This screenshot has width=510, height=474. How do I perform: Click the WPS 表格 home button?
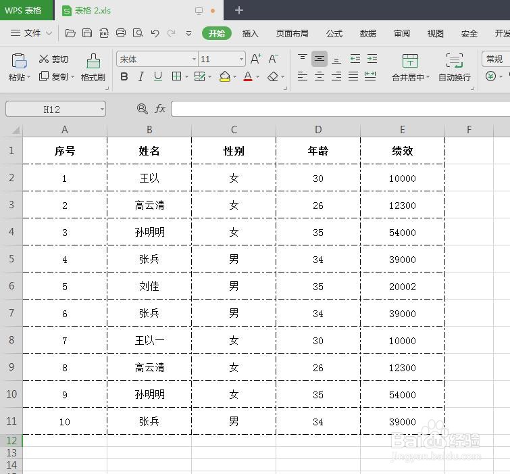point(26,10)
